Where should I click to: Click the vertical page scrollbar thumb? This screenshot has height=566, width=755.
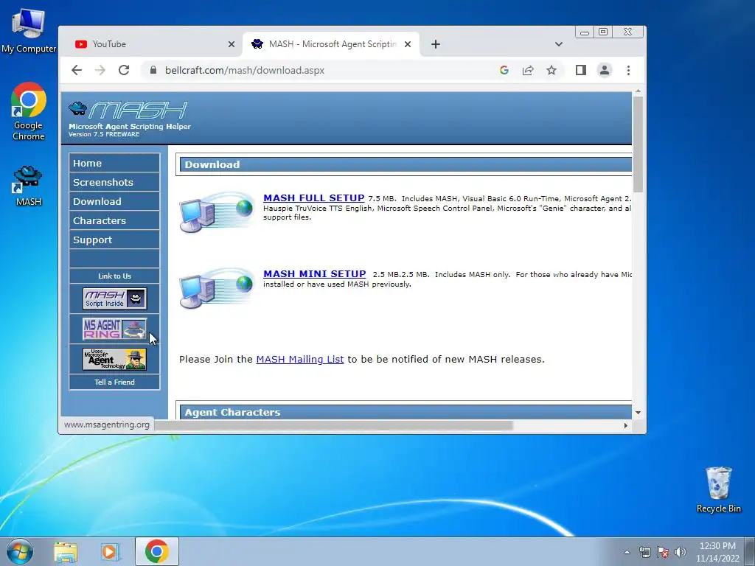(x=638, y=144)
